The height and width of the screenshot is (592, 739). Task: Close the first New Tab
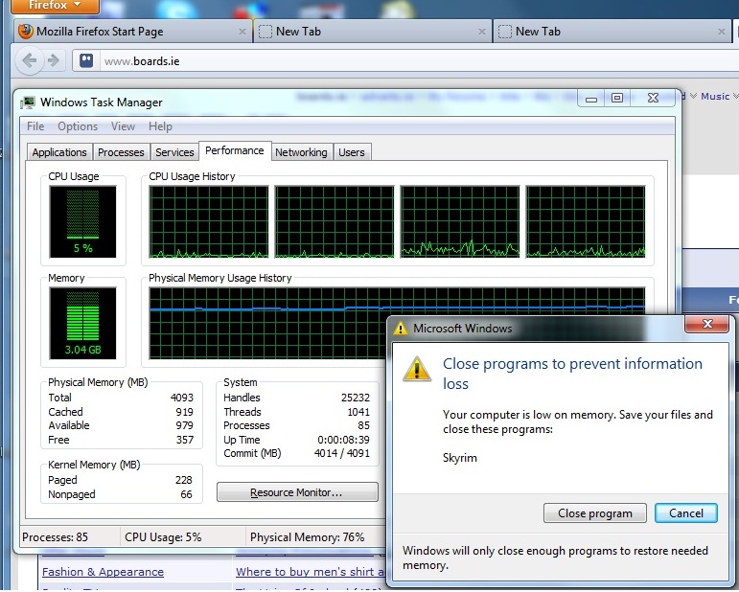(482, 32)
